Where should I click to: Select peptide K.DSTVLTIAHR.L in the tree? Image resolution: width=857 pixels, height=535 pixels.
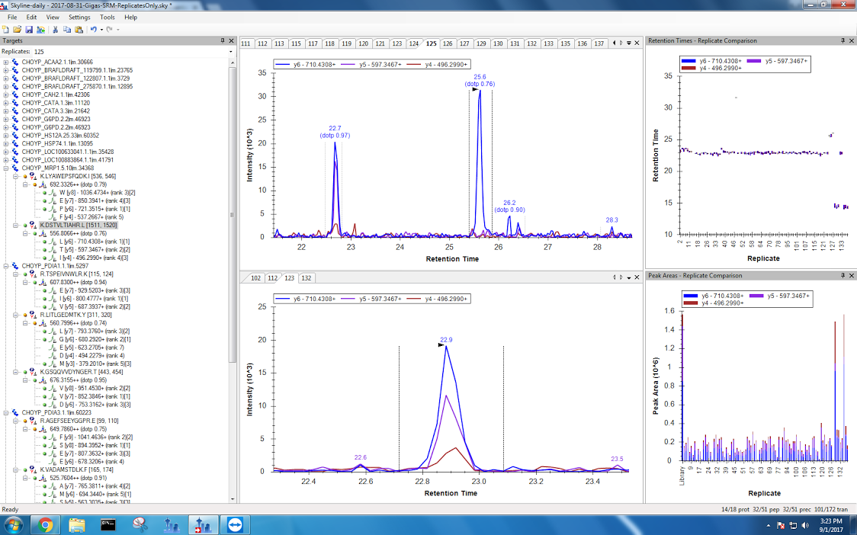[x=79, y=226]
